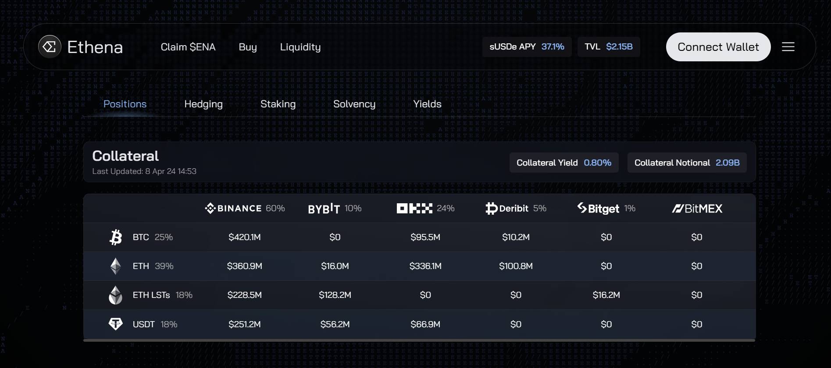Click the Ethena logo icon
Viewport: 831px width, 368px height.
(x=50, y=46)
